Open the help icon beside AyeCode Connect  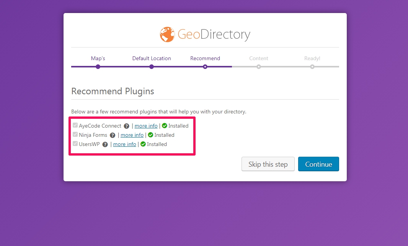[x=126, y=126]
